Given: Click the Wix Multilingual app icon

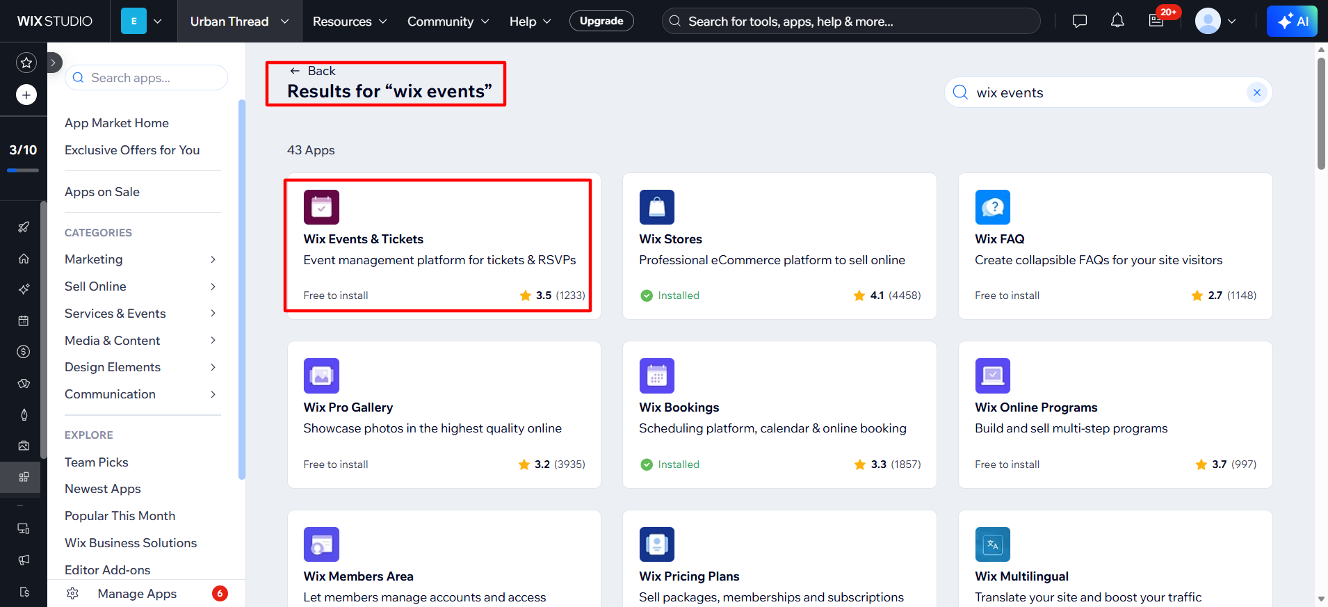Looking at the screenshot, I should point(993,544).
